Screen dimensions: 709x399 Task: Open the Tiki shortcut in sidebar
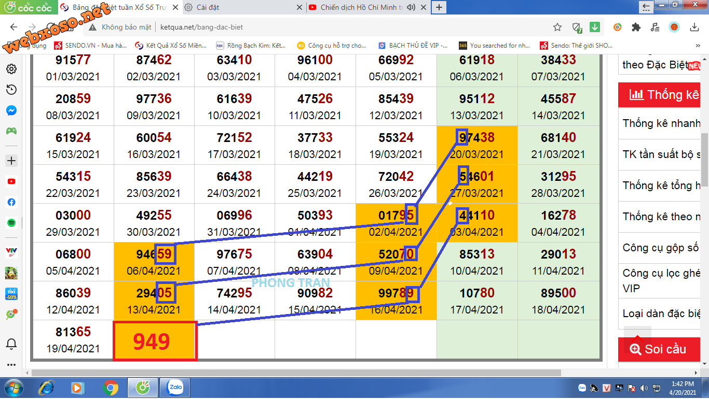11,294
